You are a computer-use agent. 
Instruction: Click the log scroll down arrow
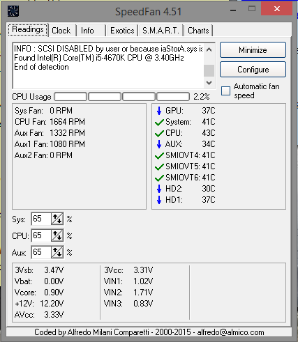coord(209,83)
